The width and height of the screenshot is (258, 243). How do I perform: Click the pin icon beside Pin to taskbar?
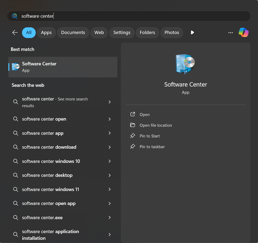[133, 147]
